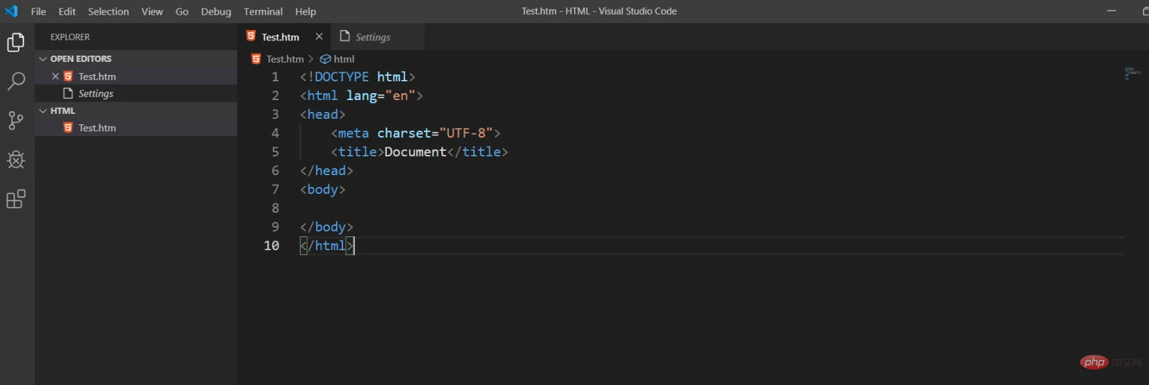Click the EXPLORER panel title
The image size is (1149, 385).
70,37
